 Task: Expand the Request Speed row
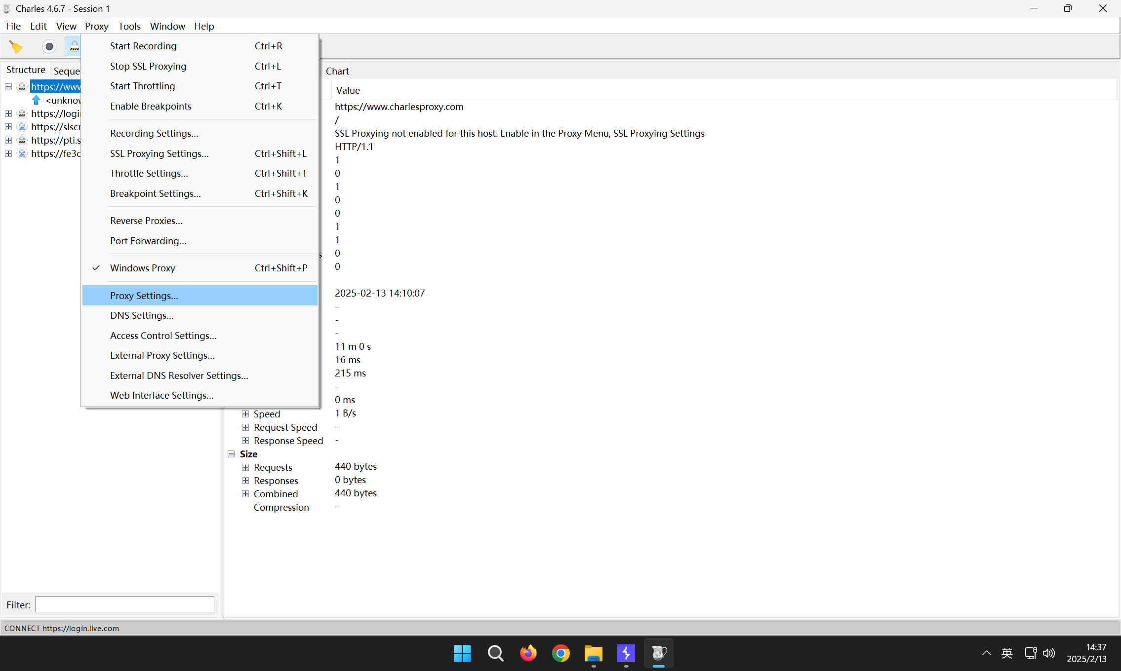point(245,427)
